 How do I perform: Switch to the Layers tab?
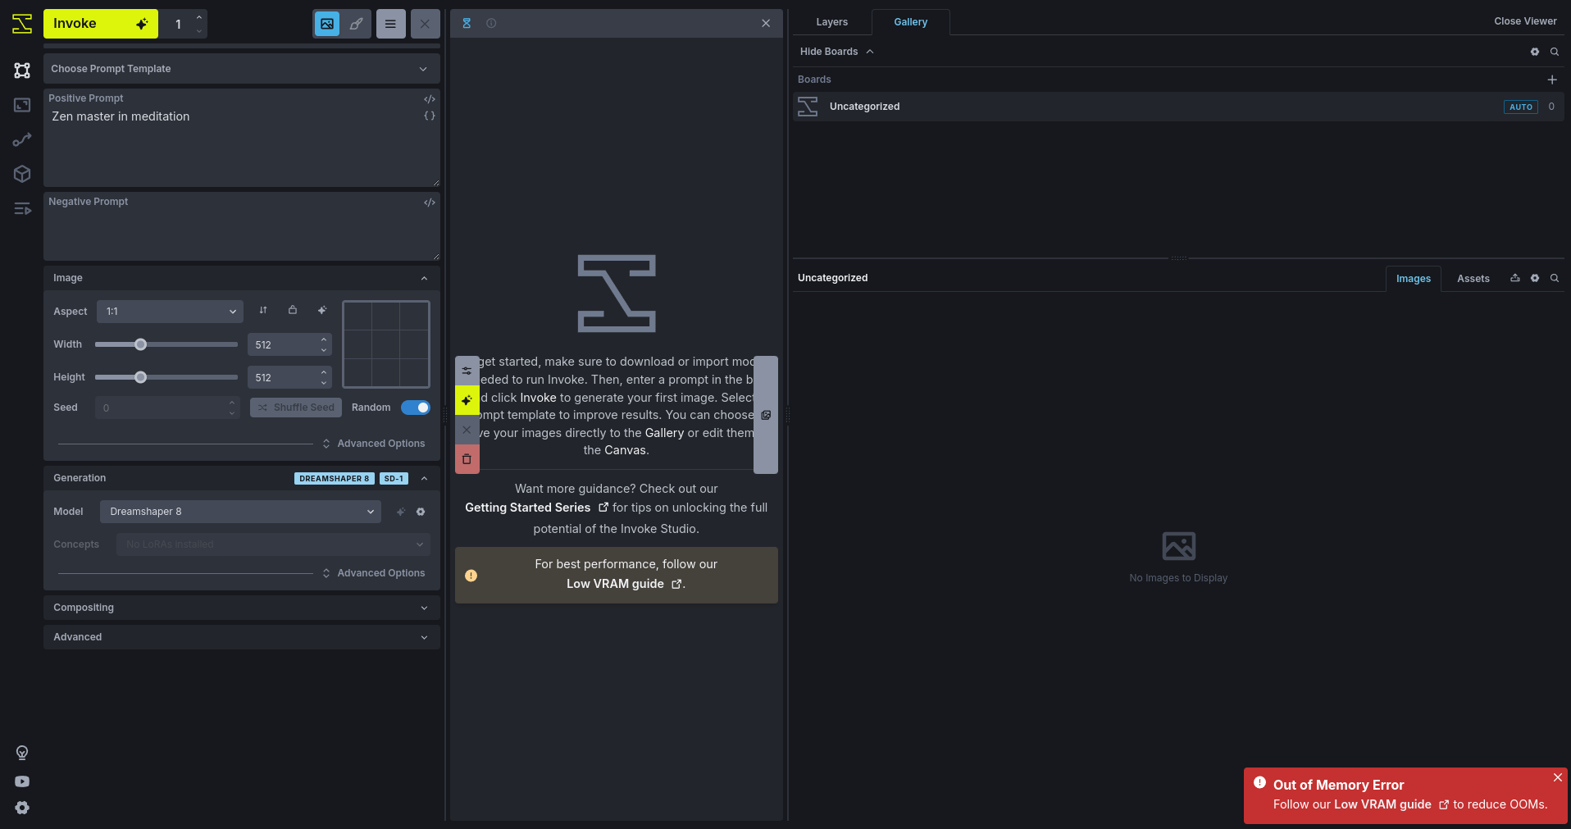pyautogui.click(x=831, y=22)
